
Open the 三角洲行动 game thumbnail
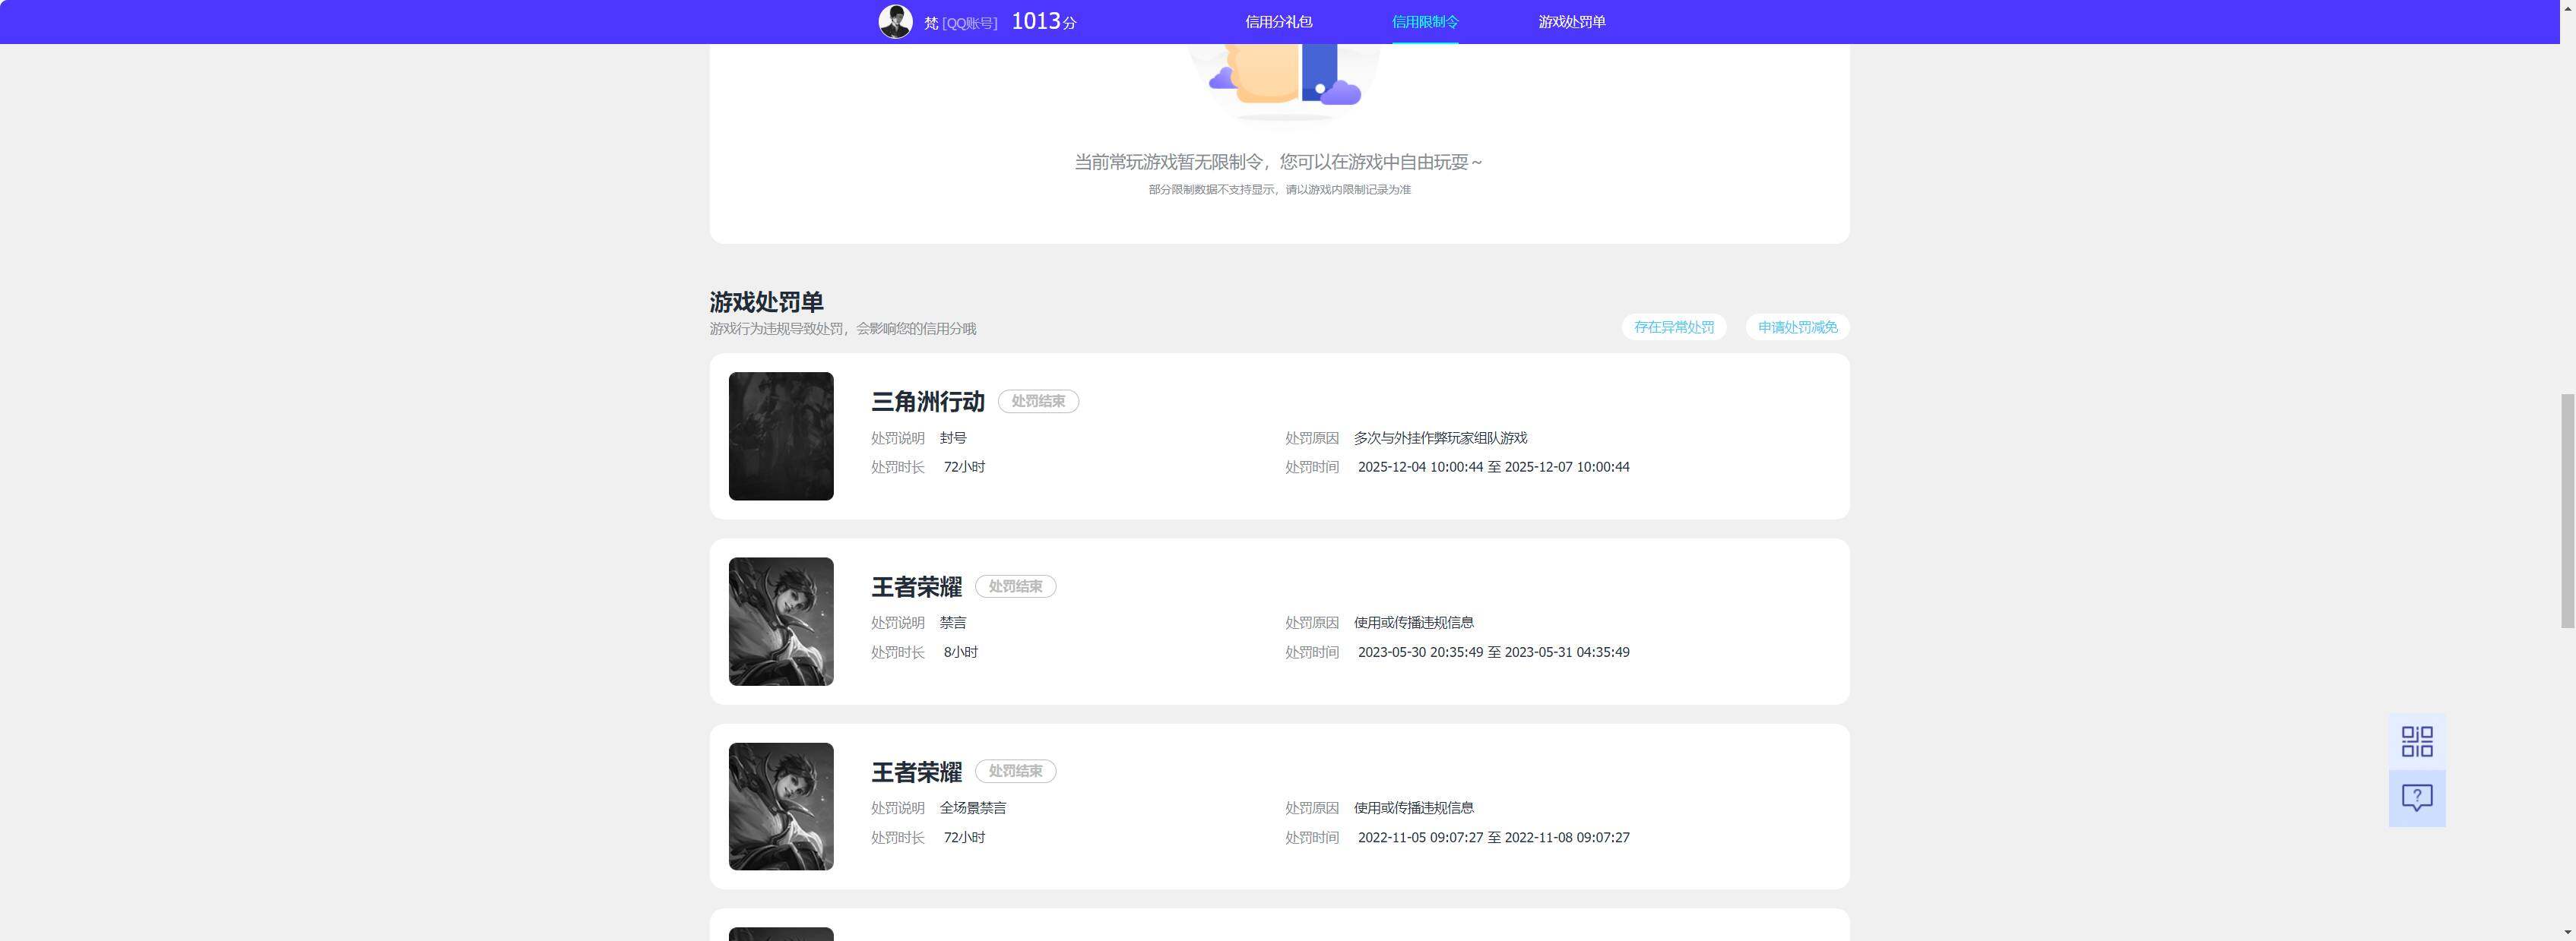tap(781, 437)
